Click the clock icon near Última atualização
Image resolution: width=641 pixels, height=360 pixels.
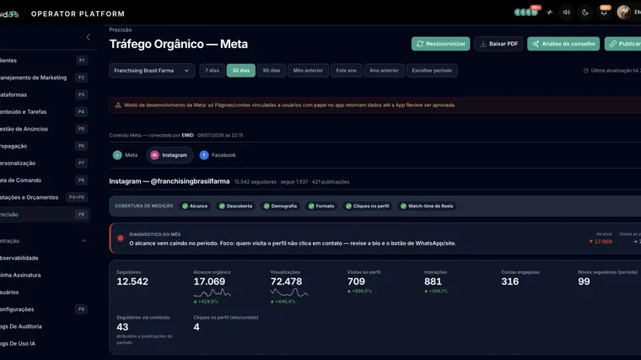586,71
